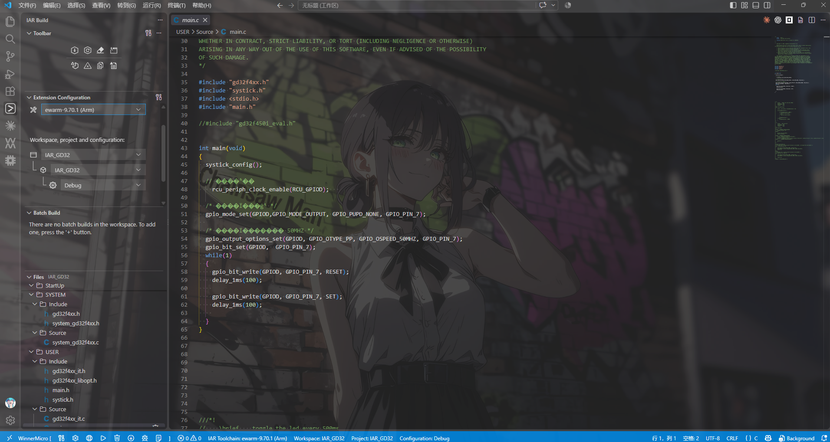
Task: Open systick.h in the Files tree
Action: (63, 399)
